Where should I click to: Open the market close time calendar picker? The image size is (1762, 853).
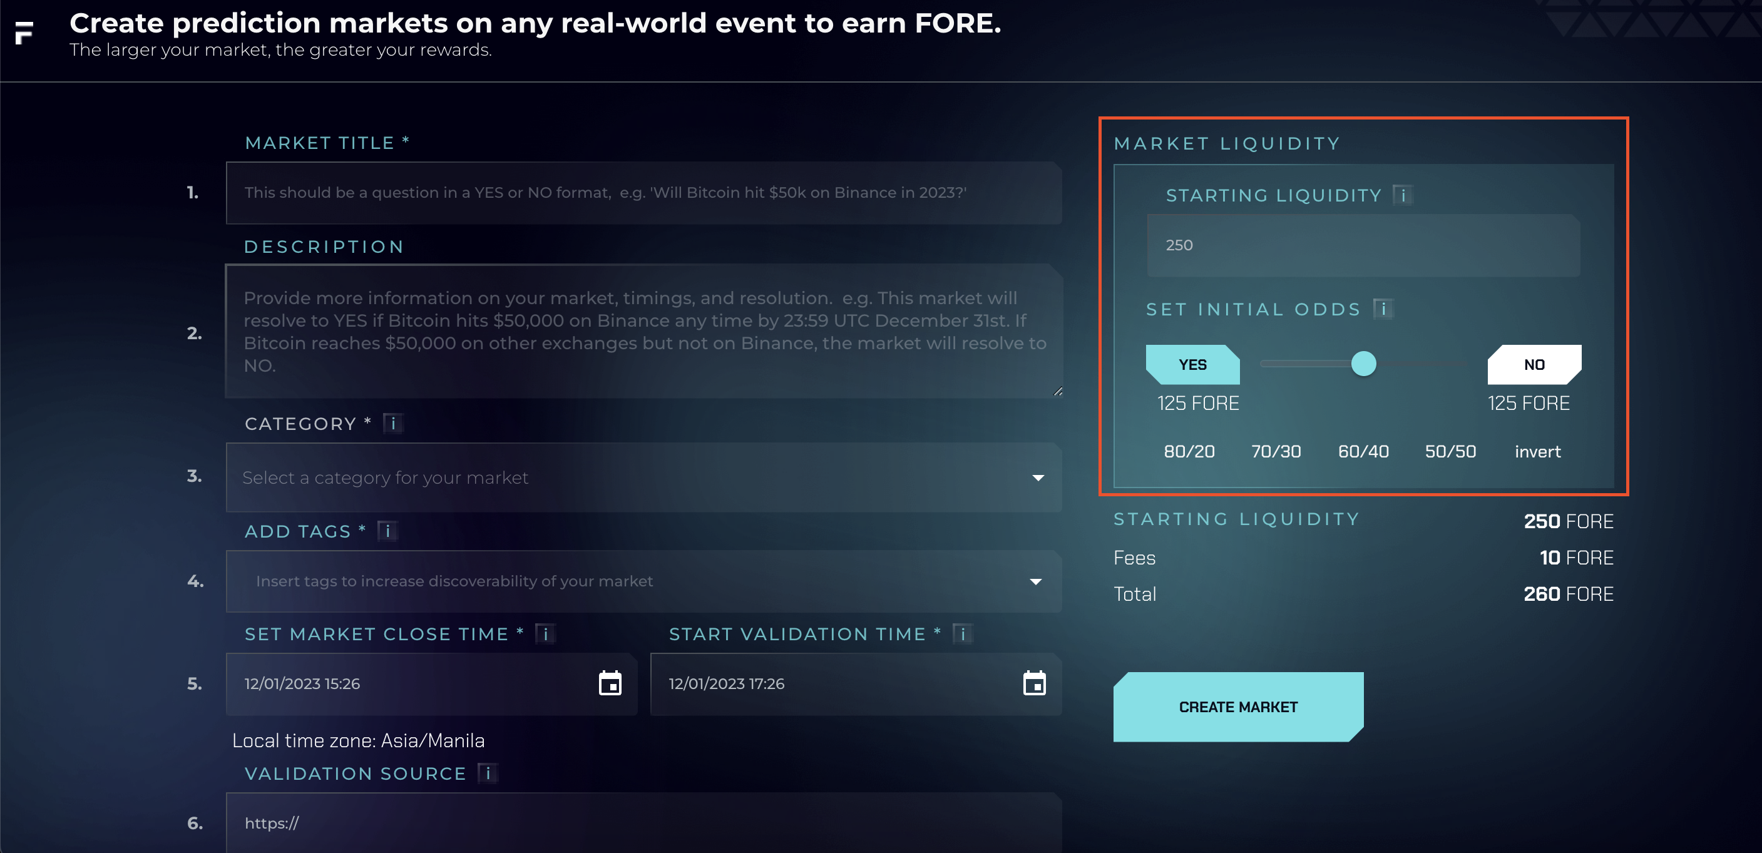click(610, 683)
